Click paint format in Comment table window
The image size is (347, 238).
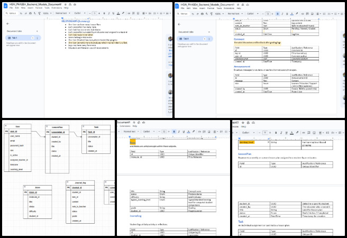click(x=212, y=14)
